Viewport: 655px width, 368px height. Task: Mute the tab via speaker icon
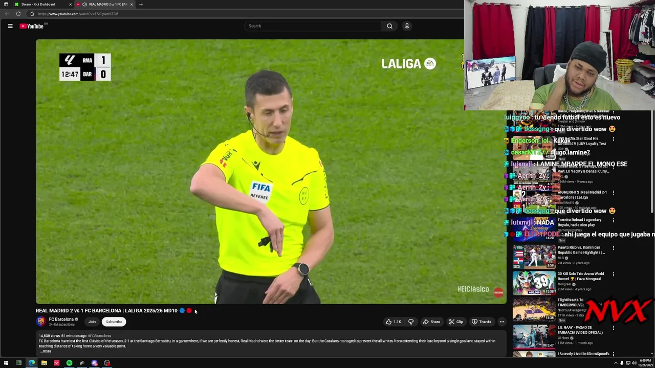pos(84,4)
